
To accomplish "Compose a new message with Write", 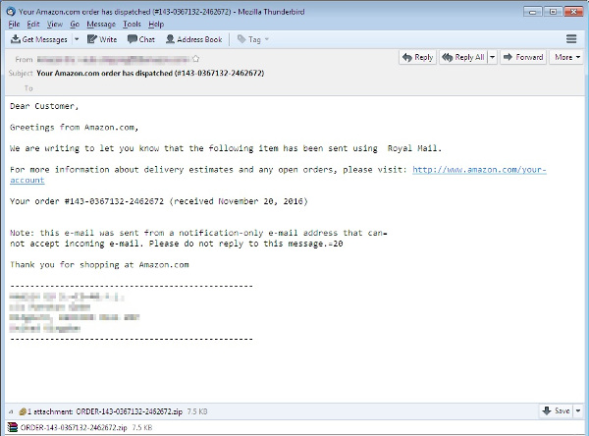I will click(x=102, y=39).
